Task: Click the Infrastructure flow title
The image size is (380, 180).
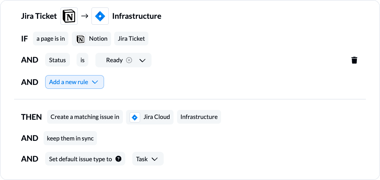Action: (137, 16)
